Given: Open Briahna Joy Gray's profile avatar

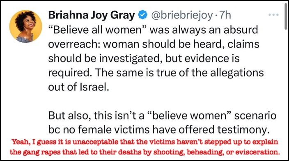Looking at the screenshot, I should [x=25, y=26].
